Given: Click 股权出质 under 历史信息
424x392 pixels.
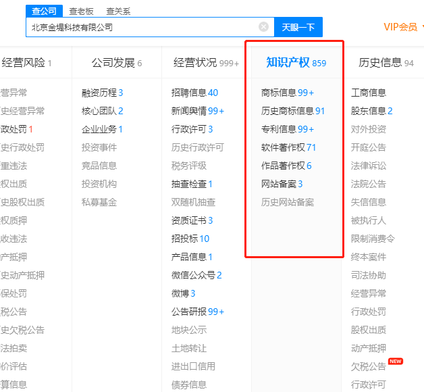Looking at the screenshot, I should point(368,330).
